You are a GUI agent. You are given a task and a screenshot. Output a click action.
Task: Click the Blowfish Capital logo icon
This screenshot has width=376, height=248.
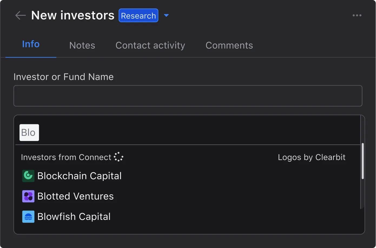coord(28,217)
